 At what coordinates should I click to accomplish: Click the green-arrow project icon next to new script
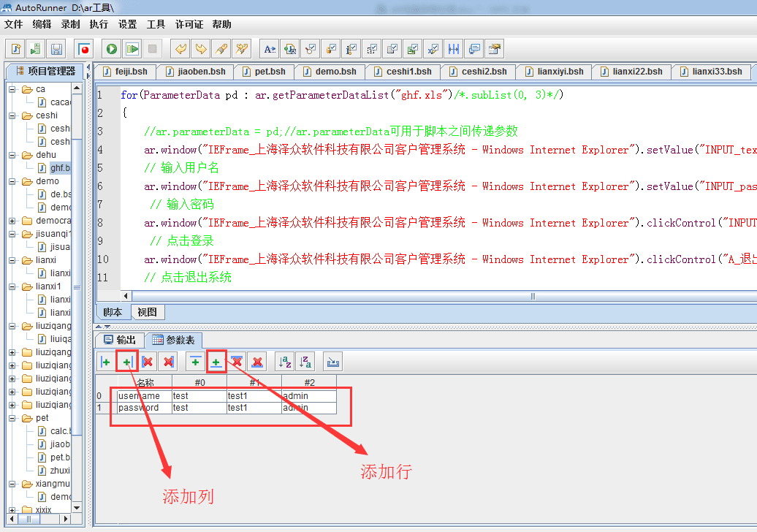tap(36, 49)
